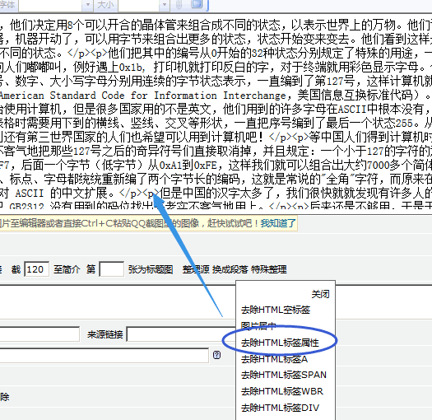Select 去除HTML空标签 from the menu
The width and height of the screenshot is (432, 420).
[276, 310]
